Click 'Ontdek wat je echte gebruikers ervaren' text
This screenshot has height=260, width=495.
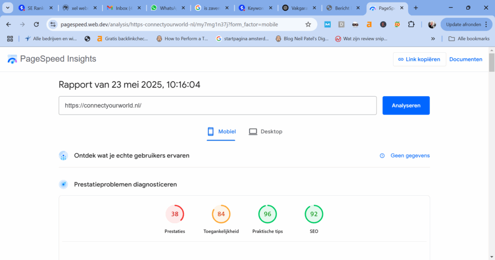(x=131, y=156)
